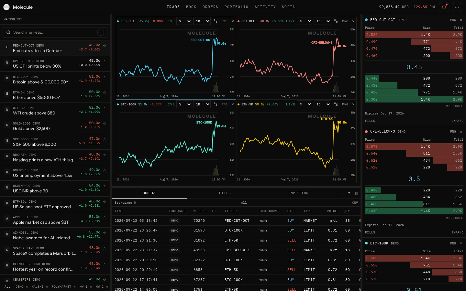This screenshot has width=466, height=291.
Task: Open chart settings for ETH-5K chart
Action: pyautogui.click(x=336, y=104)
